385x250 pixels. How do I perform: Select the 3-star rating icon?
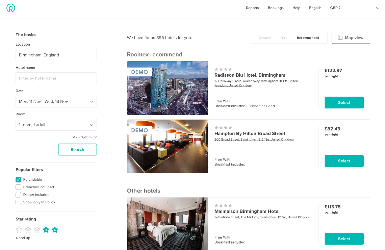[x=37, y=230]
